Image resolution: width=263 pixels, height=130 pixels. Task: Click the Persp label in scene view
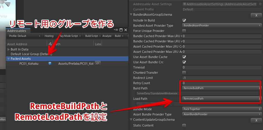coord(3,16)
